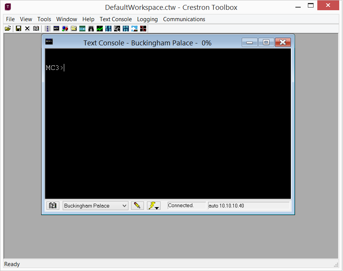Screen dimensions: 343x271
Task: Click the pencil icon beside Buckingham Palace
Action: pos(138,206)
